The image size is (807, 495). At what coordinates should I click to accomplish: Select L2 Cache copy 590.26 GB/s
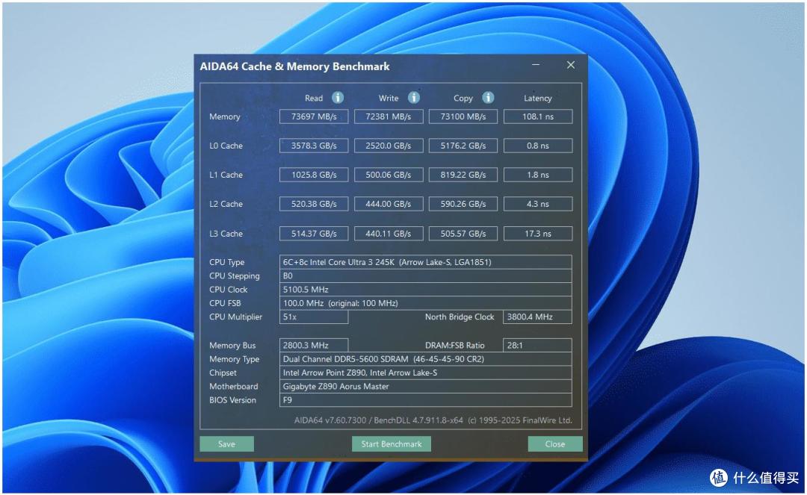pyautogui.click(x=463, y=204)
